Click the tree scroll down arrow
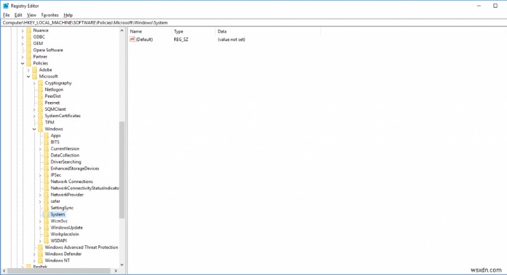Viewport: 507px width, 275px height. [122, 265]
